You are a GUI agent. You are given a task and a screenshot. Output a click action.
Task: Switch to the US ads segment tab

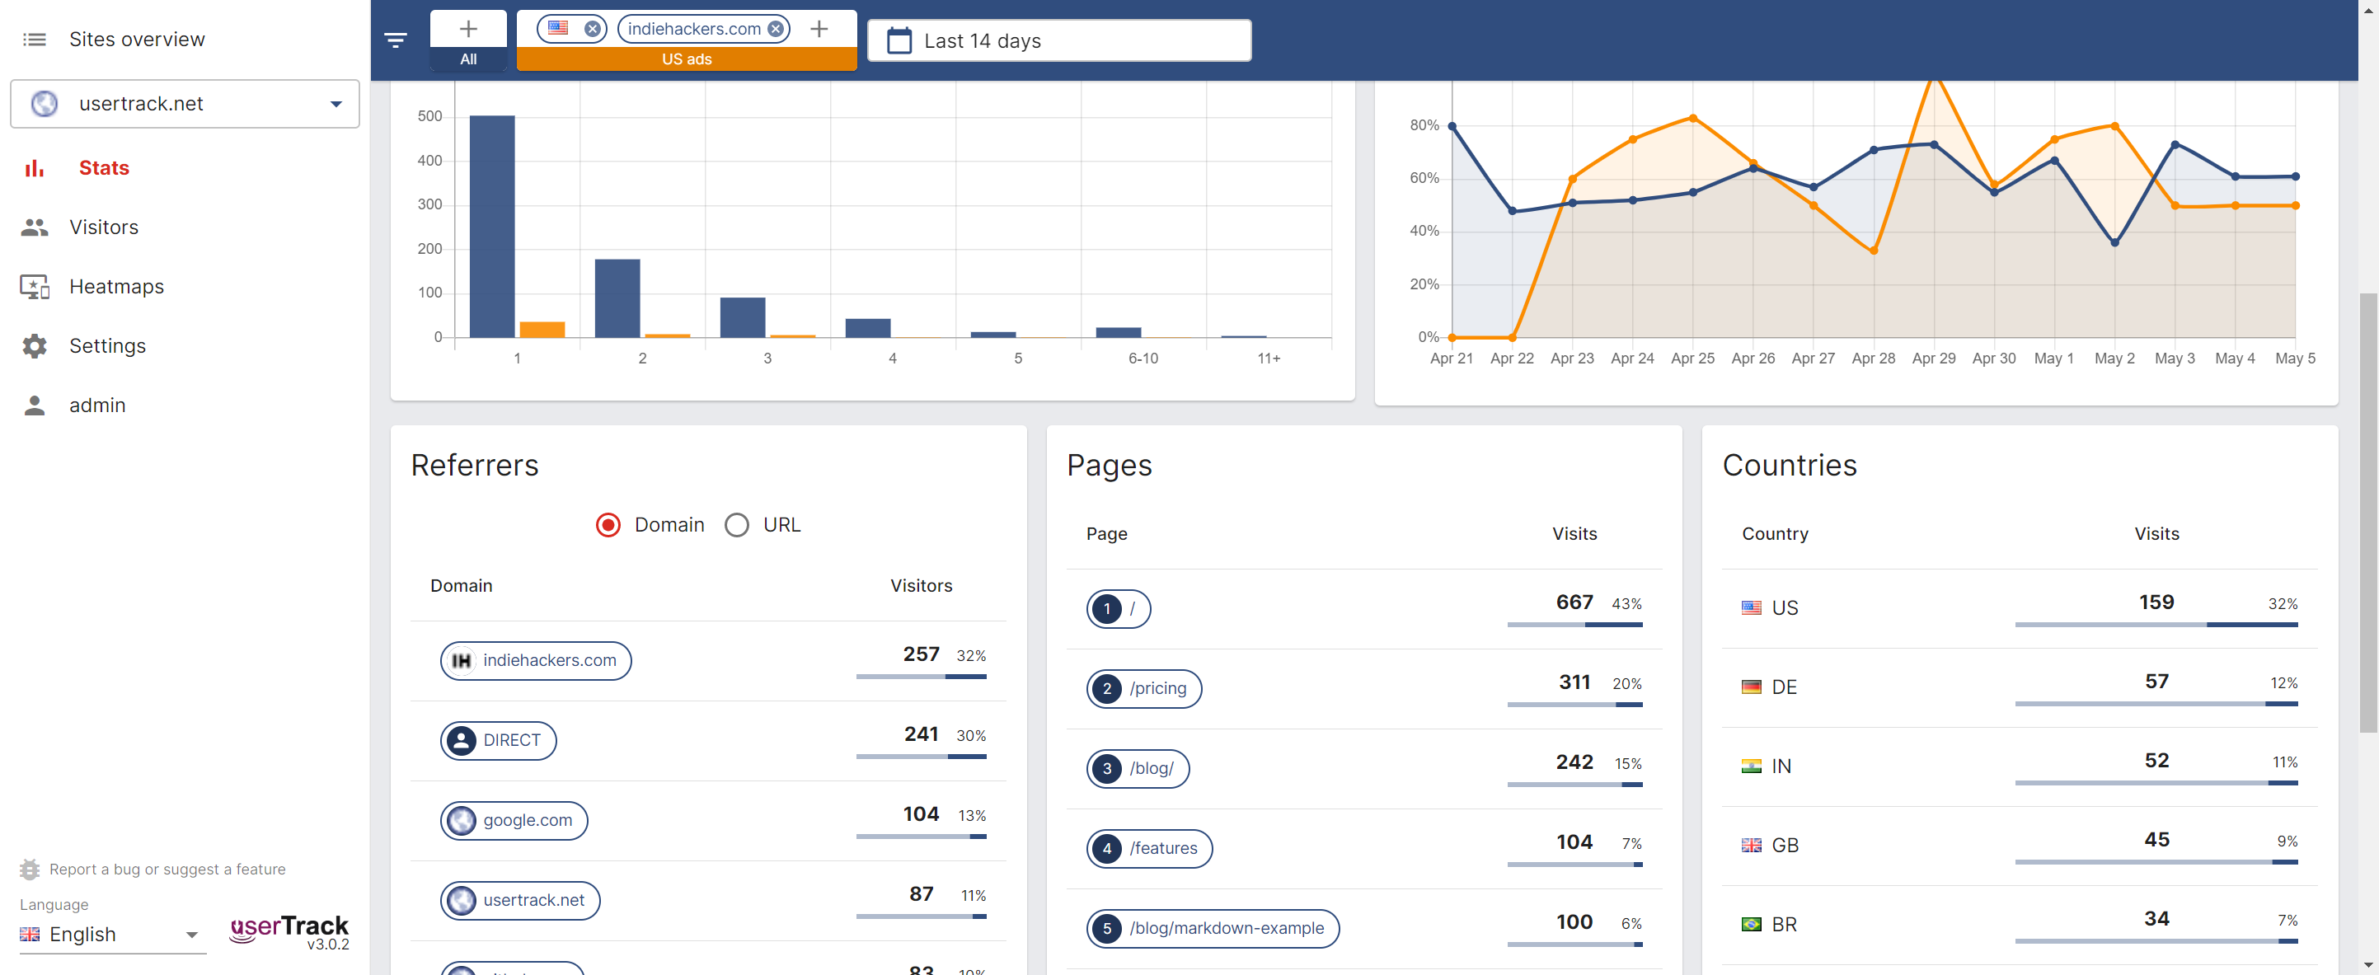[686, 59]
